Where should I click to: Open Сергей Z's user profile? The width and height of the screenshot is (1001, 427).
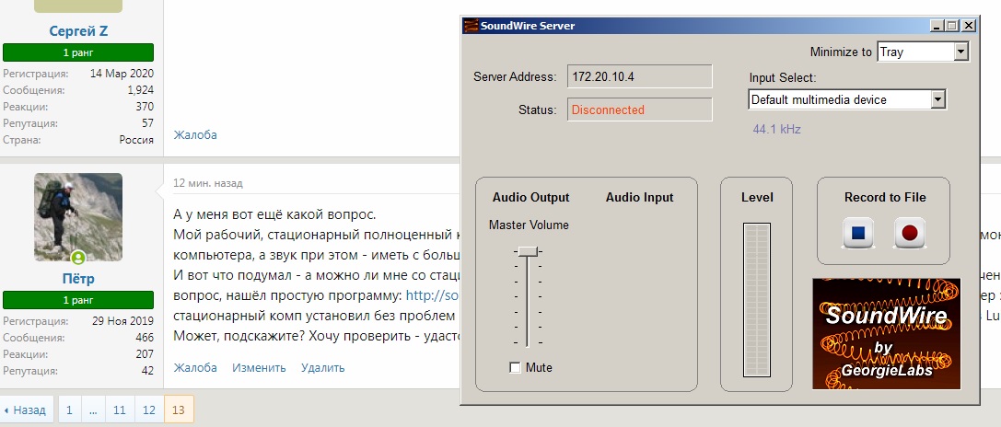pyautogui.click(x=78, y=31)
